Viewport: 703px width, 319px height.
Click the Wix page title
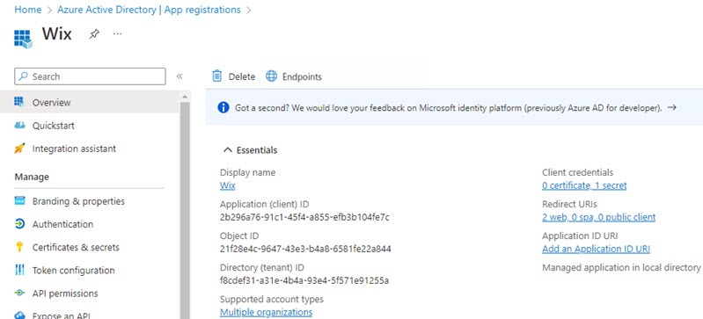57,33
